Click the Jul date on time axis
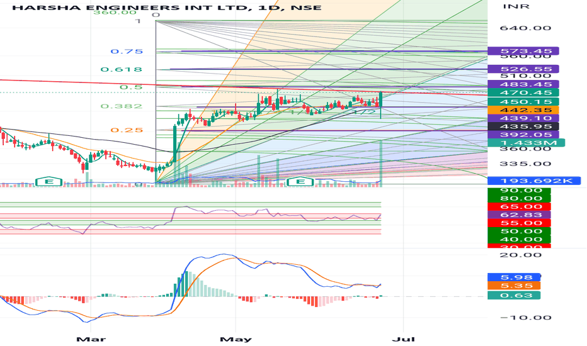 [403, 339]
